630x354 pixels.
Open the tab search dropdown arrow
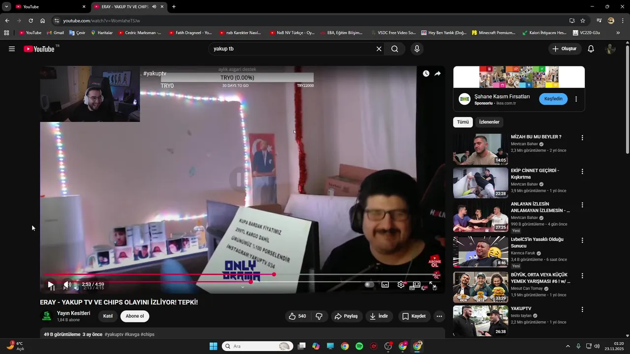[6, 6]
